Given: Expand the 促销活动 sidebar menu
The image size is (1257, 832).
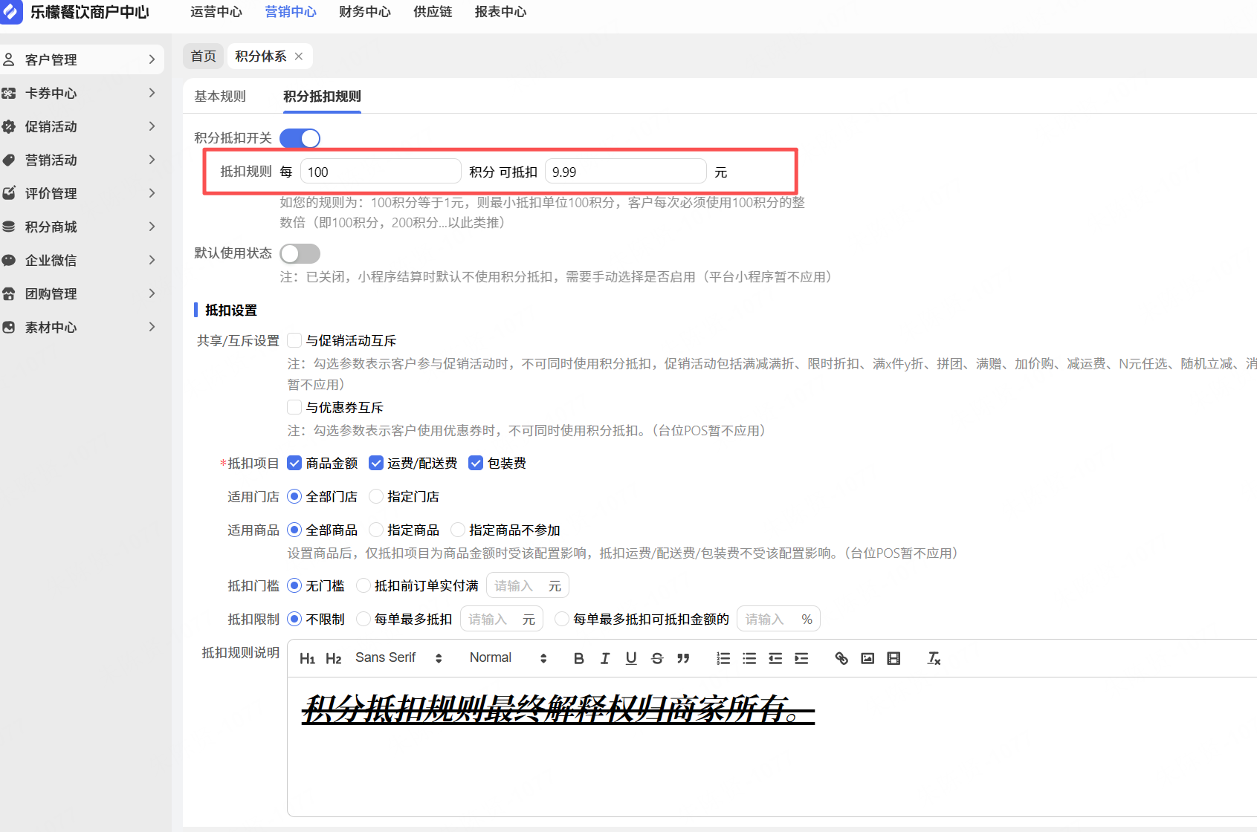Looking at the screenshot, I should (152, 126).
